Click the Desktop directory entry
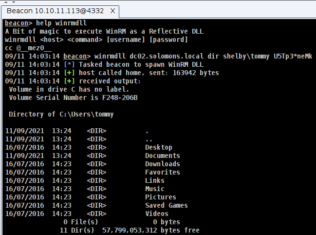 point(159,147)
